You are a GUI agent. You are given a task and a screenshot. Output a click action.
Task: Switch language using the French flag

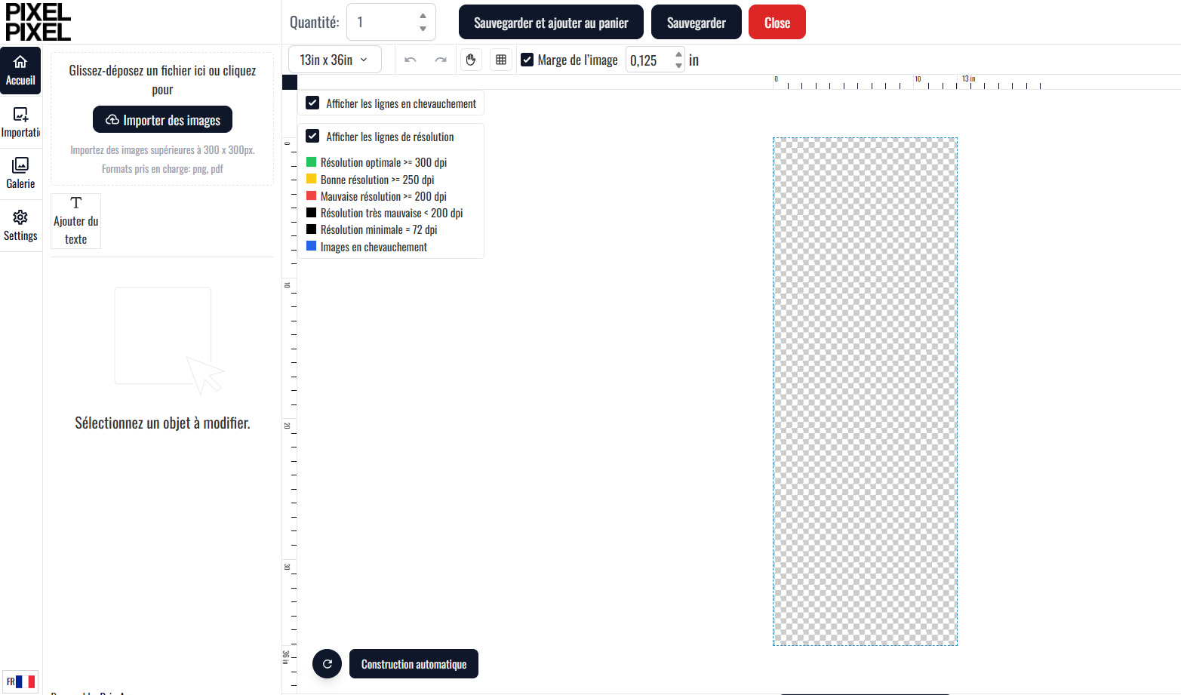[x=20, y=681]
